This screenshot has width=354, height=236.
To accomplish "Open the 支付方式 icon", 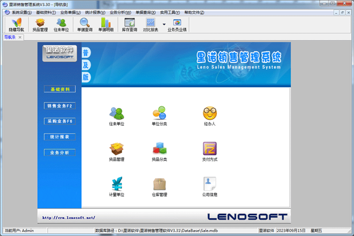I will 210,152.
